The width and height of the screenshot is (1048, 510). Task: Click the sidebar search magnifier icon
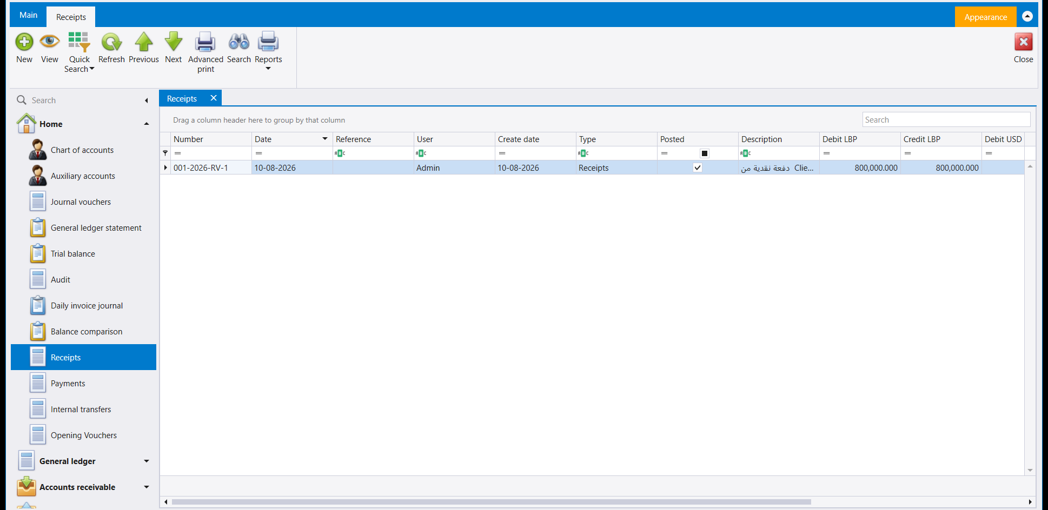tap(22, 100)
